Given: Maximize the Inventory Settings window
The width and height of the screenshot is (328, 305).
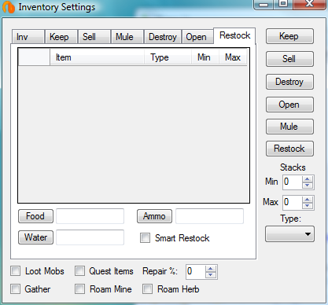Looking at the screenshot, I should click(x=283, y=4).
